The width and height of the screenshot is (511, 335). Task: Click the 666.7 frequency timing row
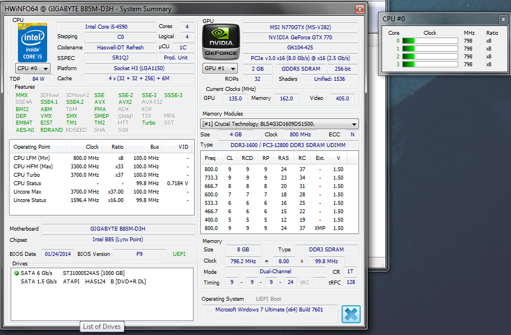[279, 186]
